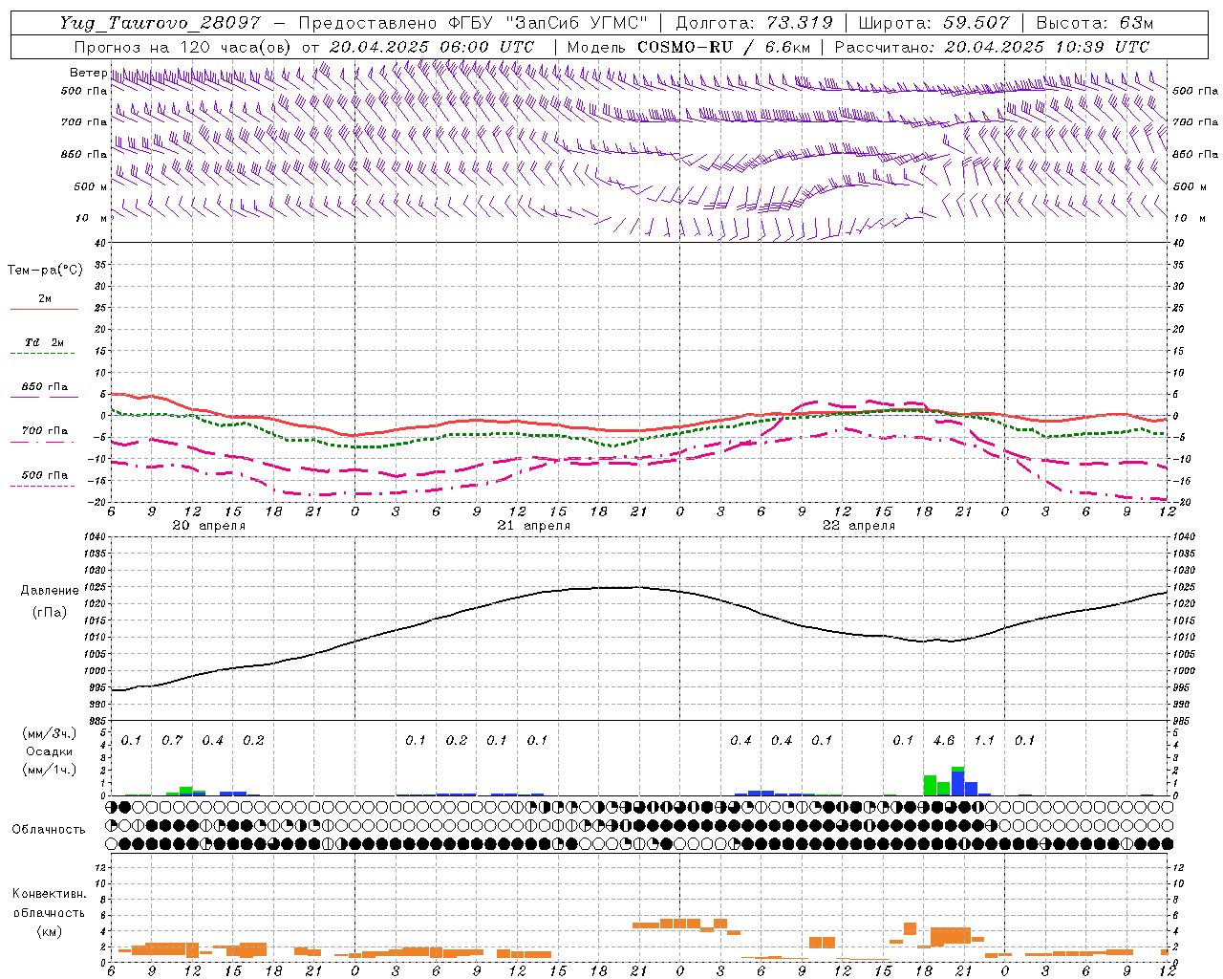Select the Td 2м dew point legend entry

point(45,342)
